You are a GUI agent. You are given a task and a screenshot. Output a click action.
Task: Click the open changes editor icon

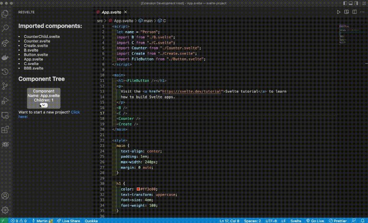347,12
